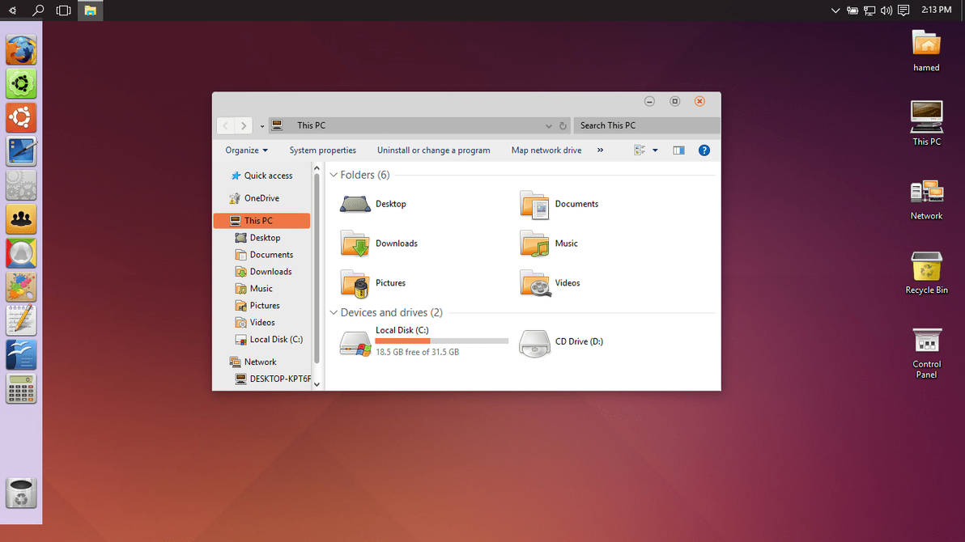Click the Refresh icon in the address bar

click(563, 125)
